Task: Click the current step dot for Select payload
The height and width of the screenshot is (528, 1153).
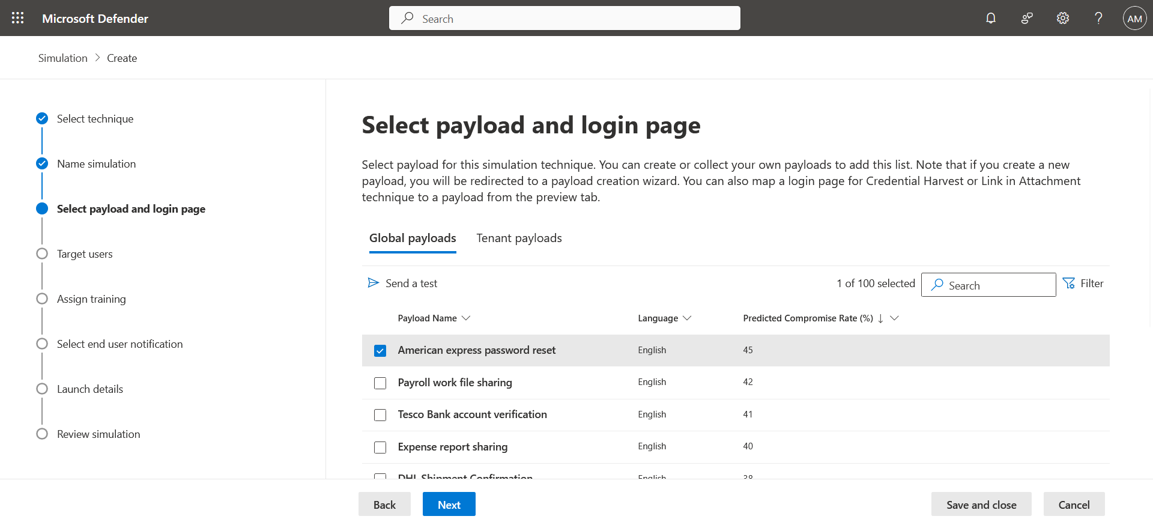Action: 42,208
